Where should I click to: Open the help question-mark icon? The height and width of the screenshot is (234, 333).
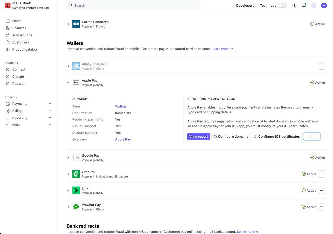click(294, 6)
